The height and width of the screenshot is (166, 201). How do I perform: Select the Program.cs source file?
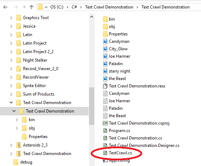coord(117,131)
